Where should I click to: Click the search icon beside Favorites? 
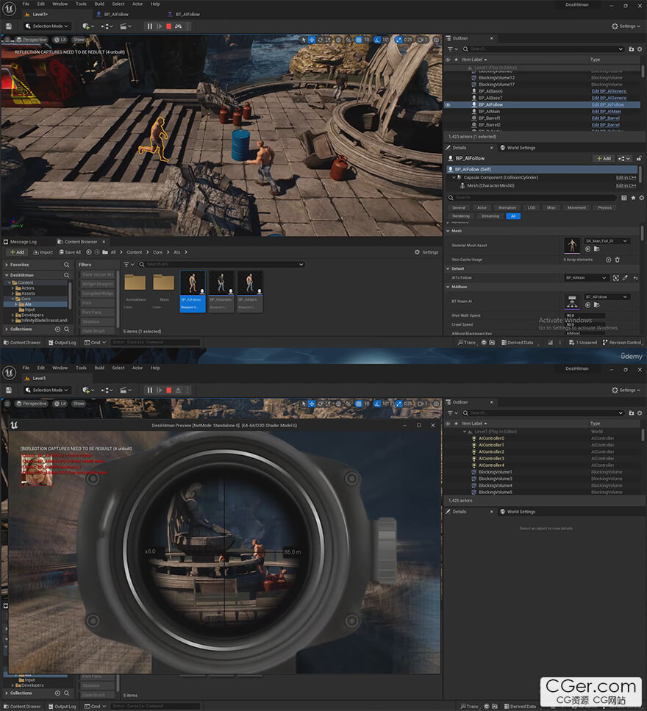pyautogui.click(x=67, y=265)
